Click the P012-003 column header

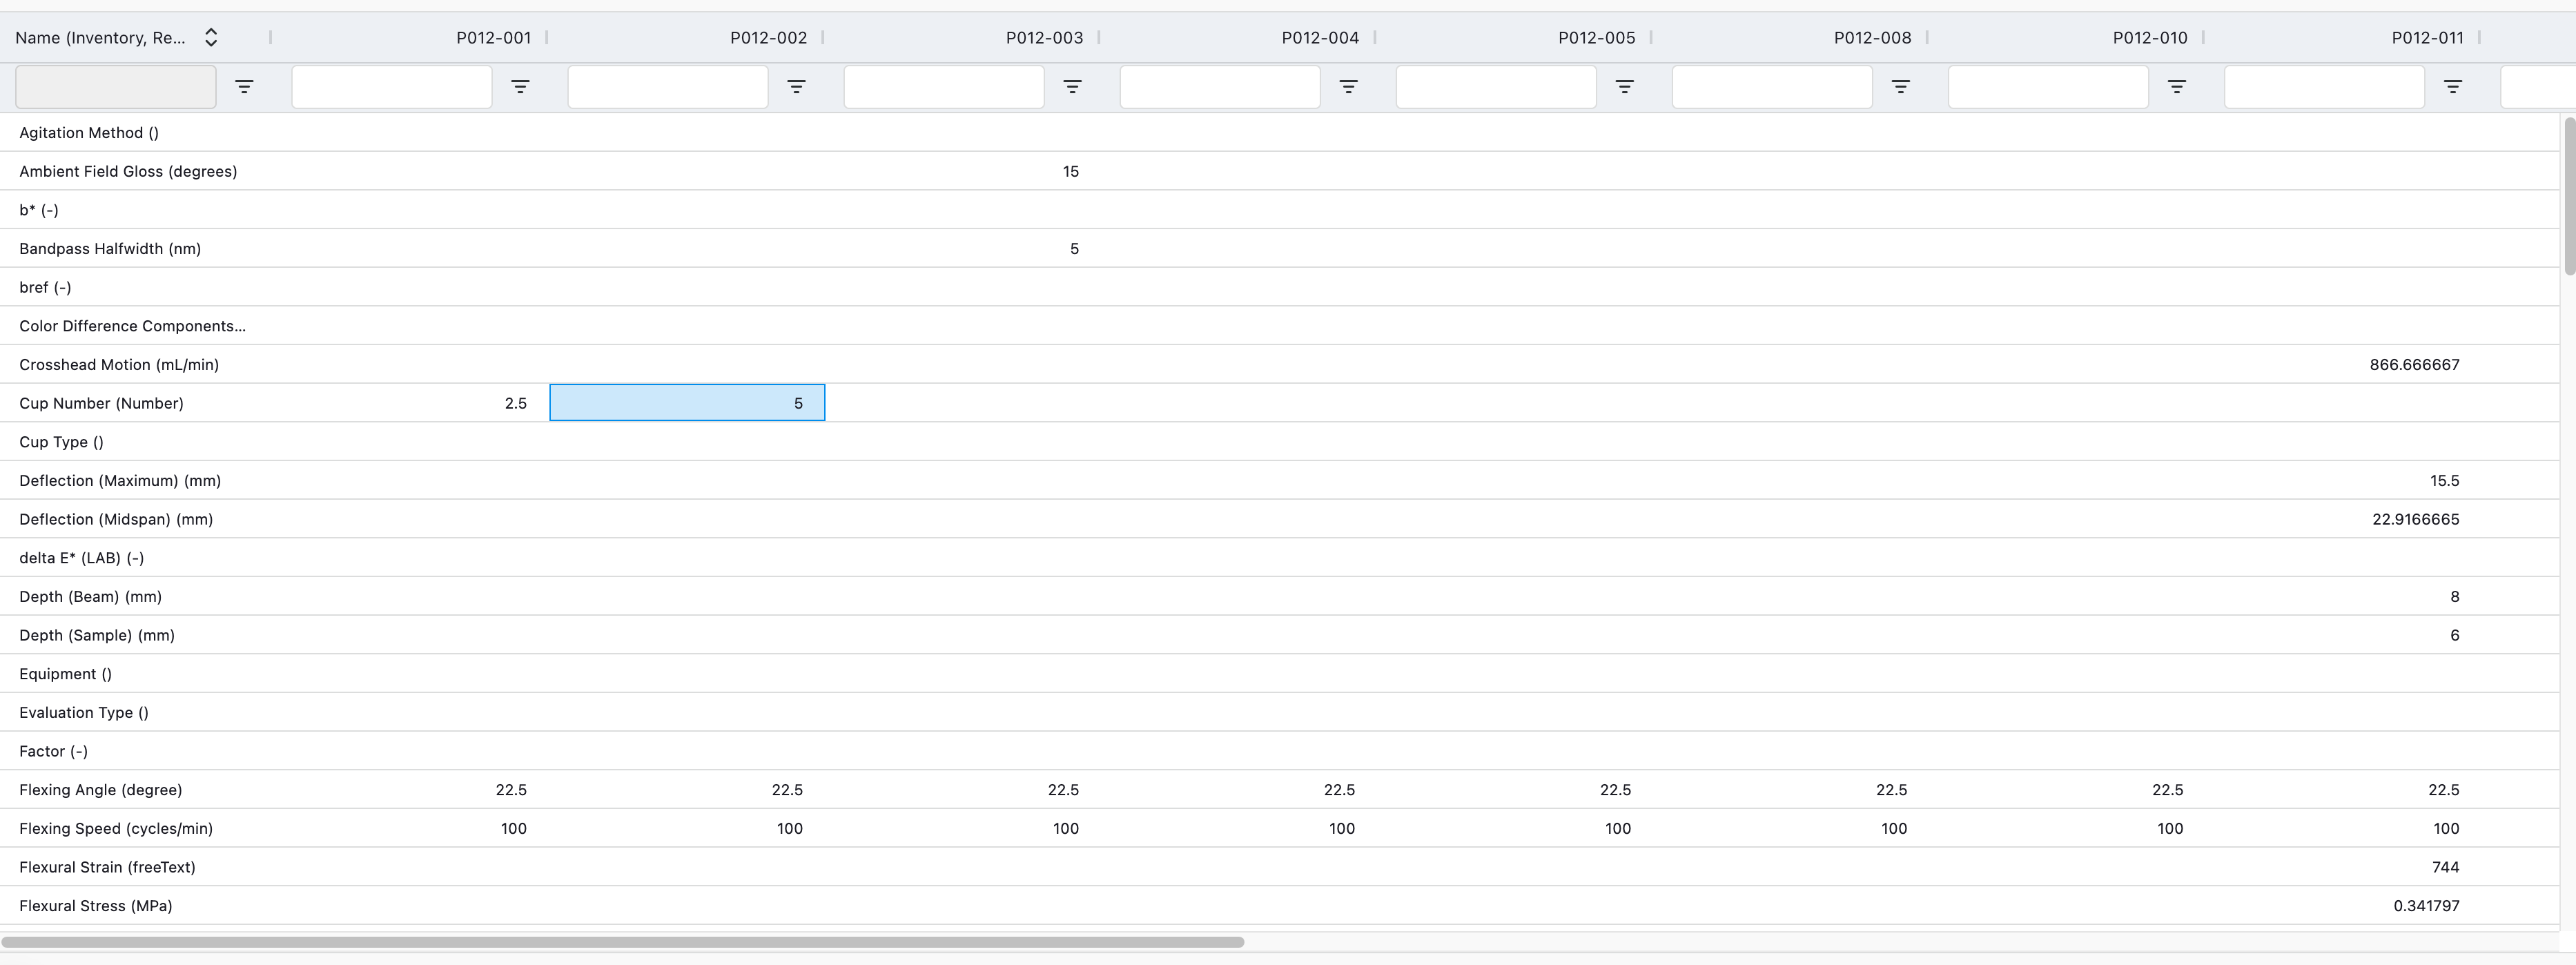point(1044,38)
